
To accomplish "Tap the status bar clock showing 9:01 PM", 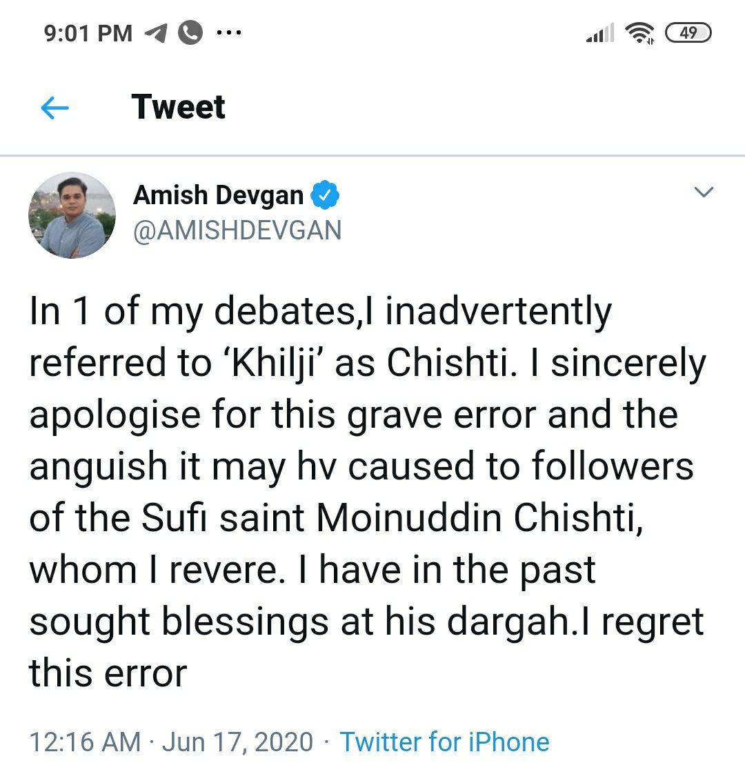I will pos(88,32).
